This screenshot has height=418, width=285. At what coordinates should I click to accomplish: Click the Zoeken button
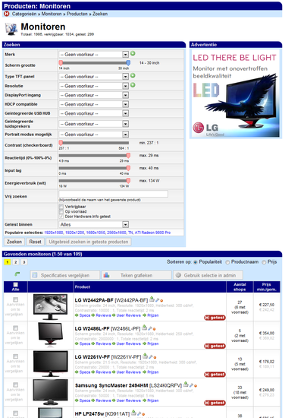14,242
